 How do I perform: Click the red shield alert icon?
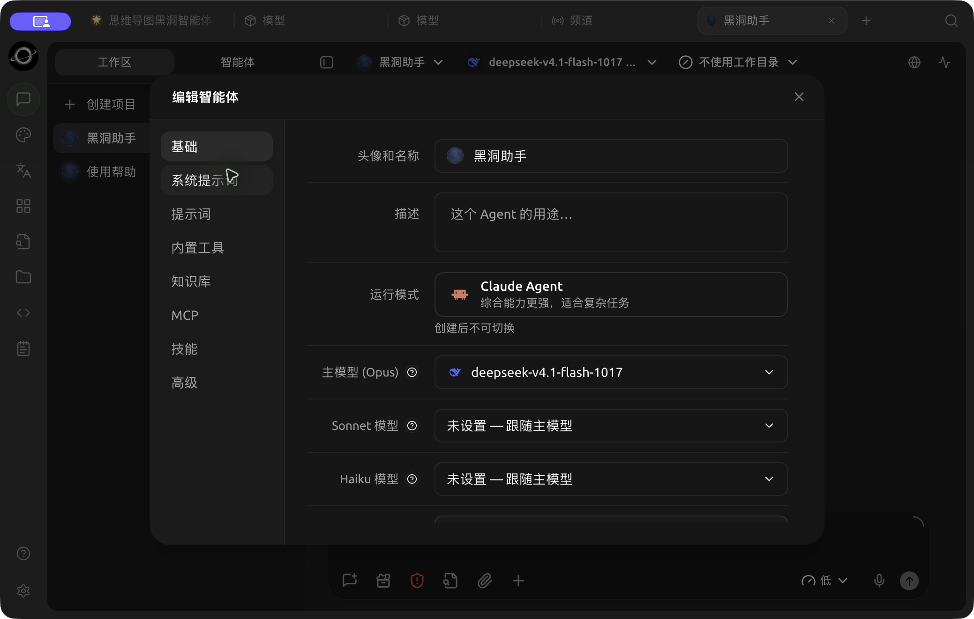[417, 581]
